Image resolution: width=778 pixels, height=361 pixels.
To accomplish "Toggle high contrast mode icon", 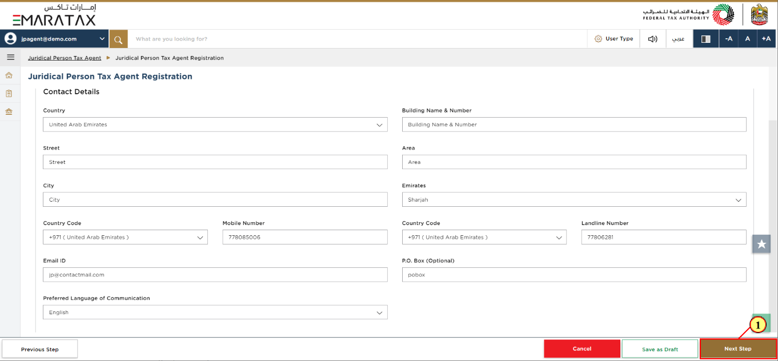I will tap(706, 39).
